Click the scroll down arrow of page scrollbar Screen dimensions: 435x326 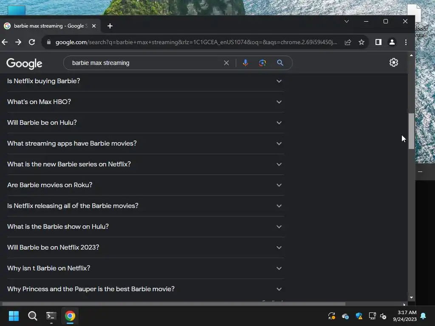coord(411,298)
